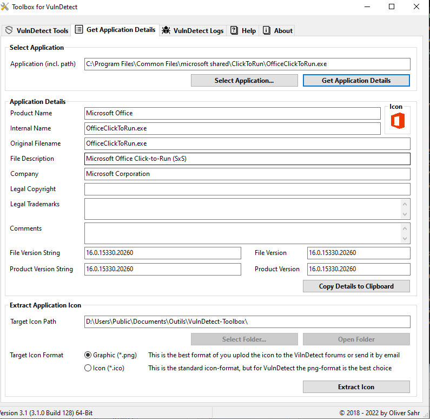Click into the Product Name field
This screenshot has height=419, width=430.
[233, 113]
